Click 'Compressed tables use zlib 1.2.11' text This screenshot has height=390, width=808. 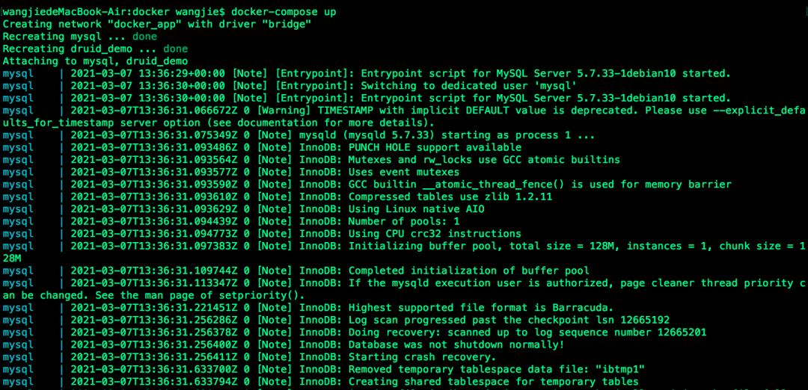pyautogui.click(x=450, y=196)
